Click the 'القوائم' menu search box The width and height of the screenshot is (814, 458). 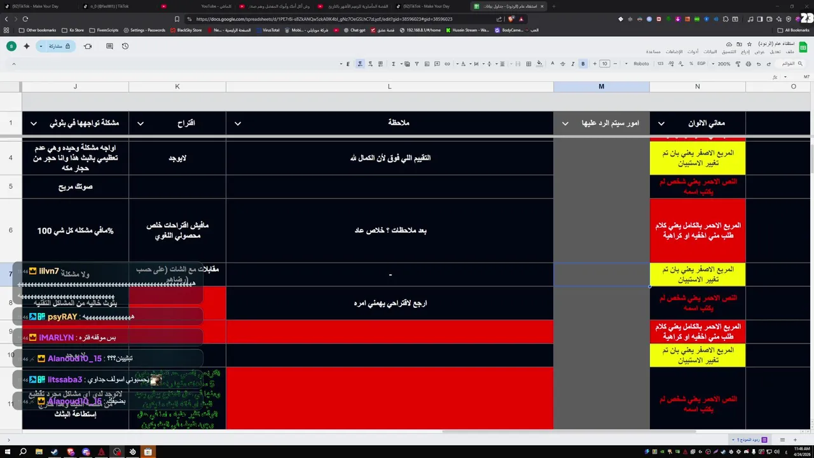click(x=790, y=64)
